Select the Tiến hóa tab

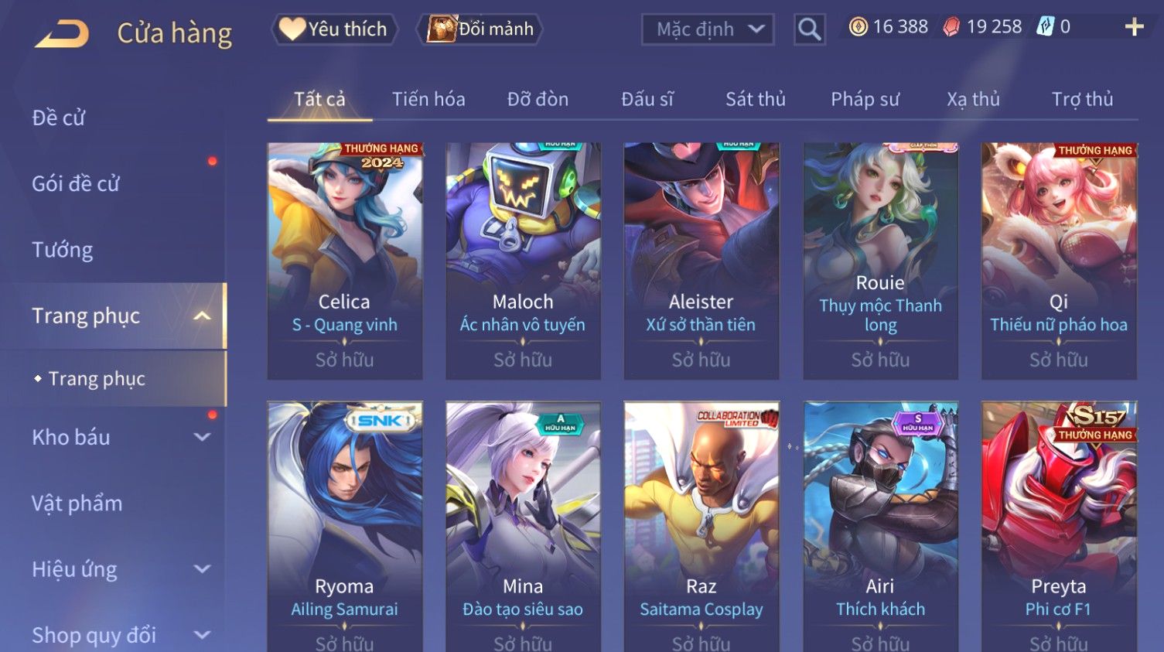click(428, 99)
